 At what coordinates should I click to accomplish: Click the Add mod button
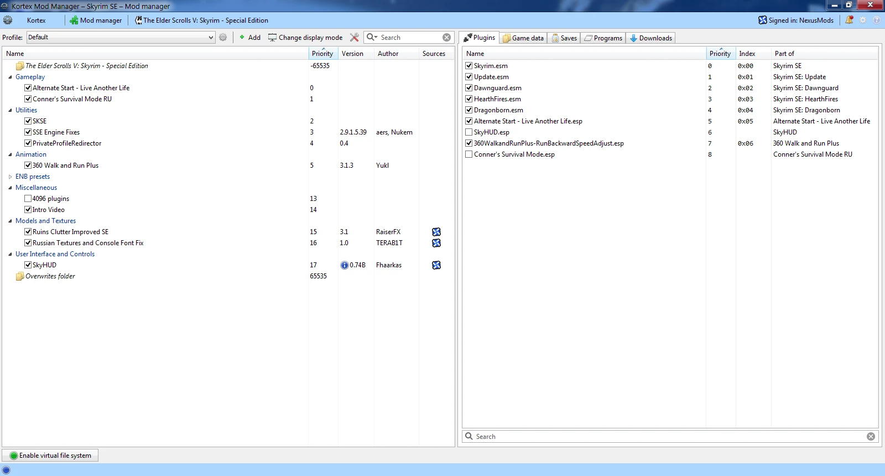(249, 38)
